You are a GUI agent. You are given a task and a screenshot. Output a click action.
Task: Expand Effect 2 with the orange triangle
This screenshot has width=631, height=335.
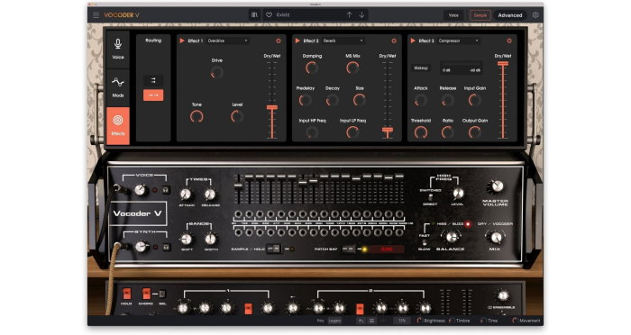click(x=297, y=41)
